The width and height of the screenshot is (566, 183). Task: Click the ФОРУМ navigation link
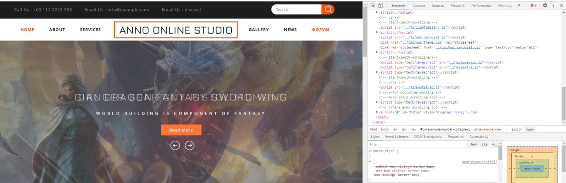[320, 30]
